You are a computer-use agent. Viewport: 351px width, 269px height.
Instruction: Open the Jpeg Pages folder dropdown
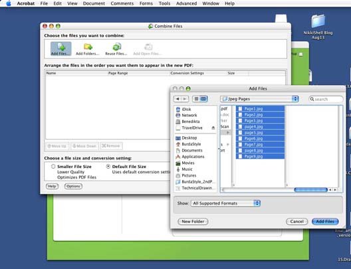click(259, 99)
